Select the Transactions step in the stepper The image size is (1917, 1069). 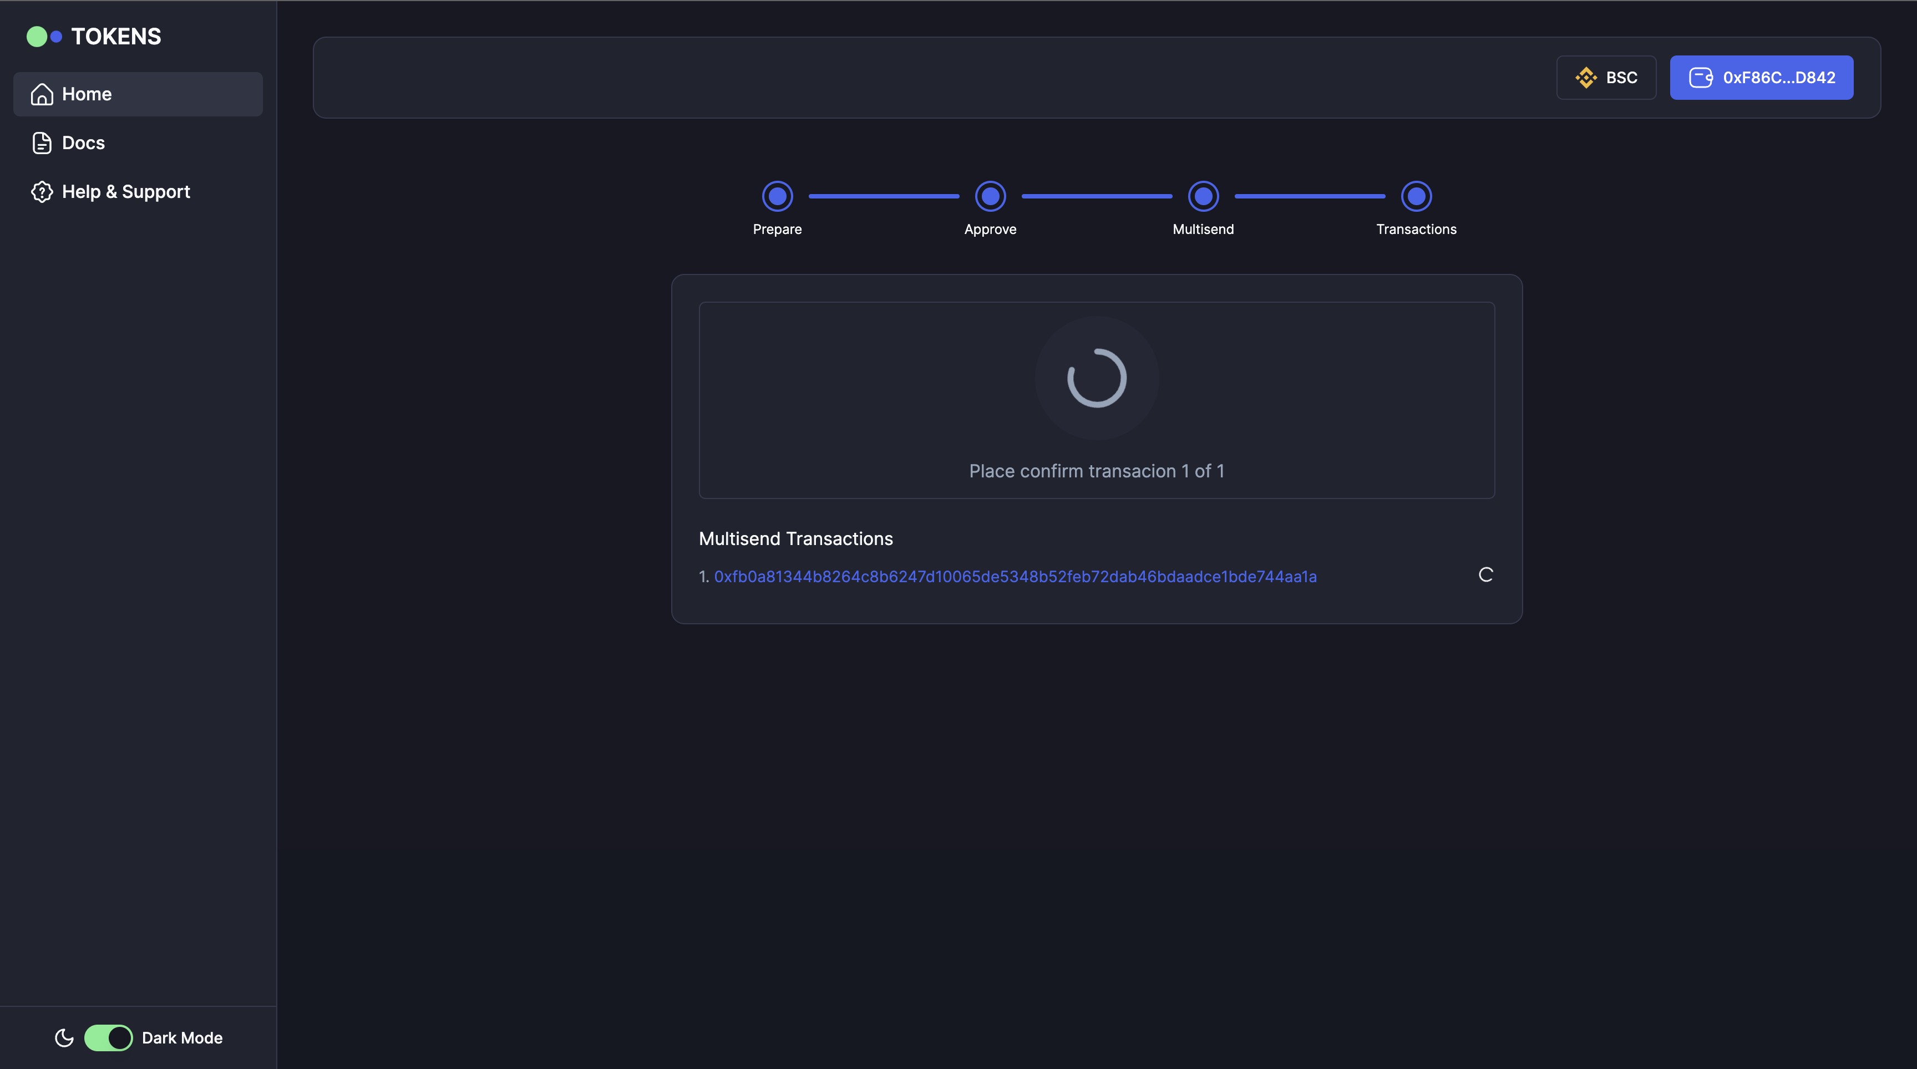click(x=1416, y=196)
